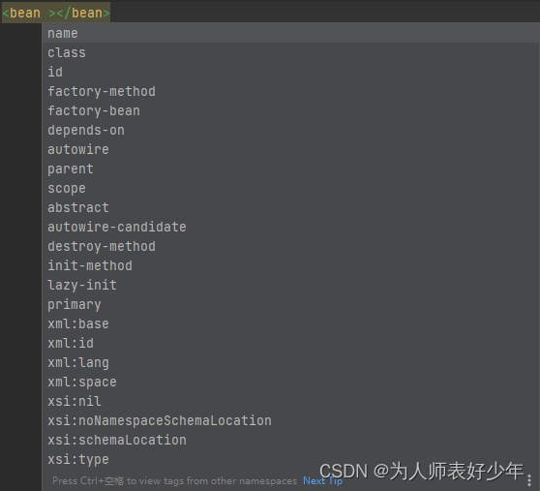Click the Next Tip link
The image size is (540, 491).
click(x=322, y=480)
